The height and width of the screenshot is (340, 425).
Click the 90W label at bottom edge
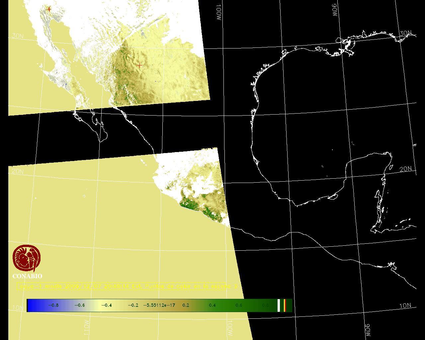coord(367,329)
